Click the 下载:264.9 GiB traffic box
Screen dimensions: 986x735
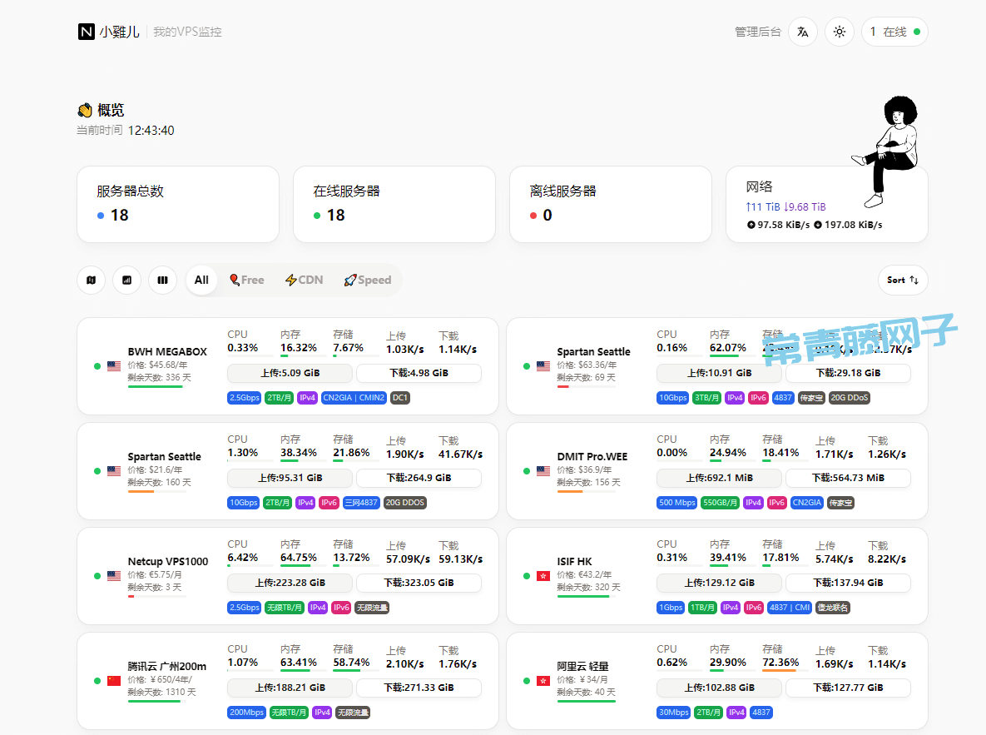coord(419,479)
